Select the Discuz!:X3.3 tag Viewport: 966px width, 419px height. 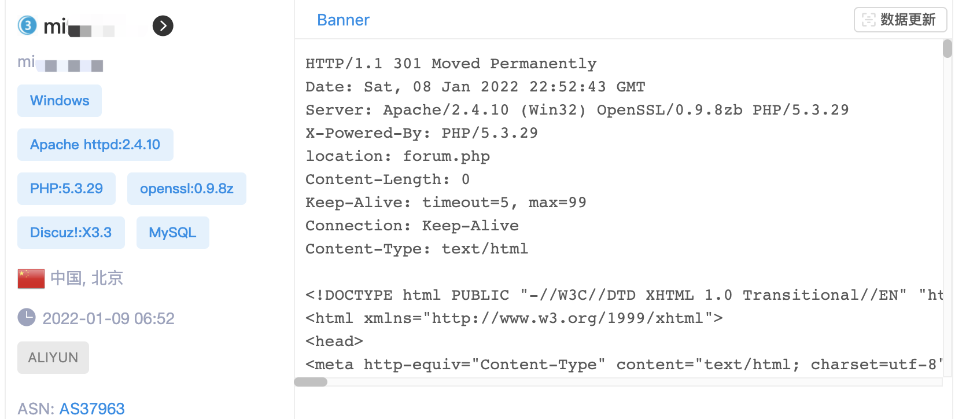tap(71, 233)
